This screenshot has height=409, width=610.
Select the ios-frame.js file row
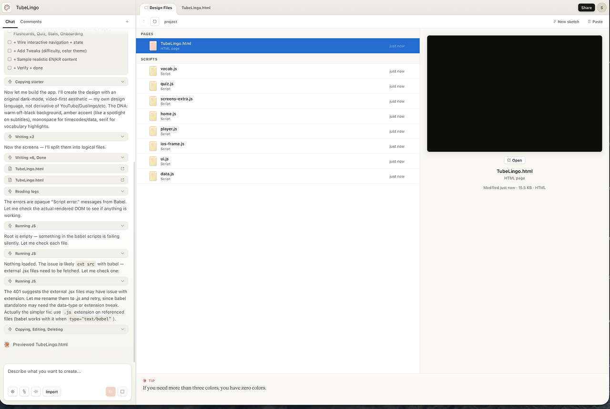278,146
